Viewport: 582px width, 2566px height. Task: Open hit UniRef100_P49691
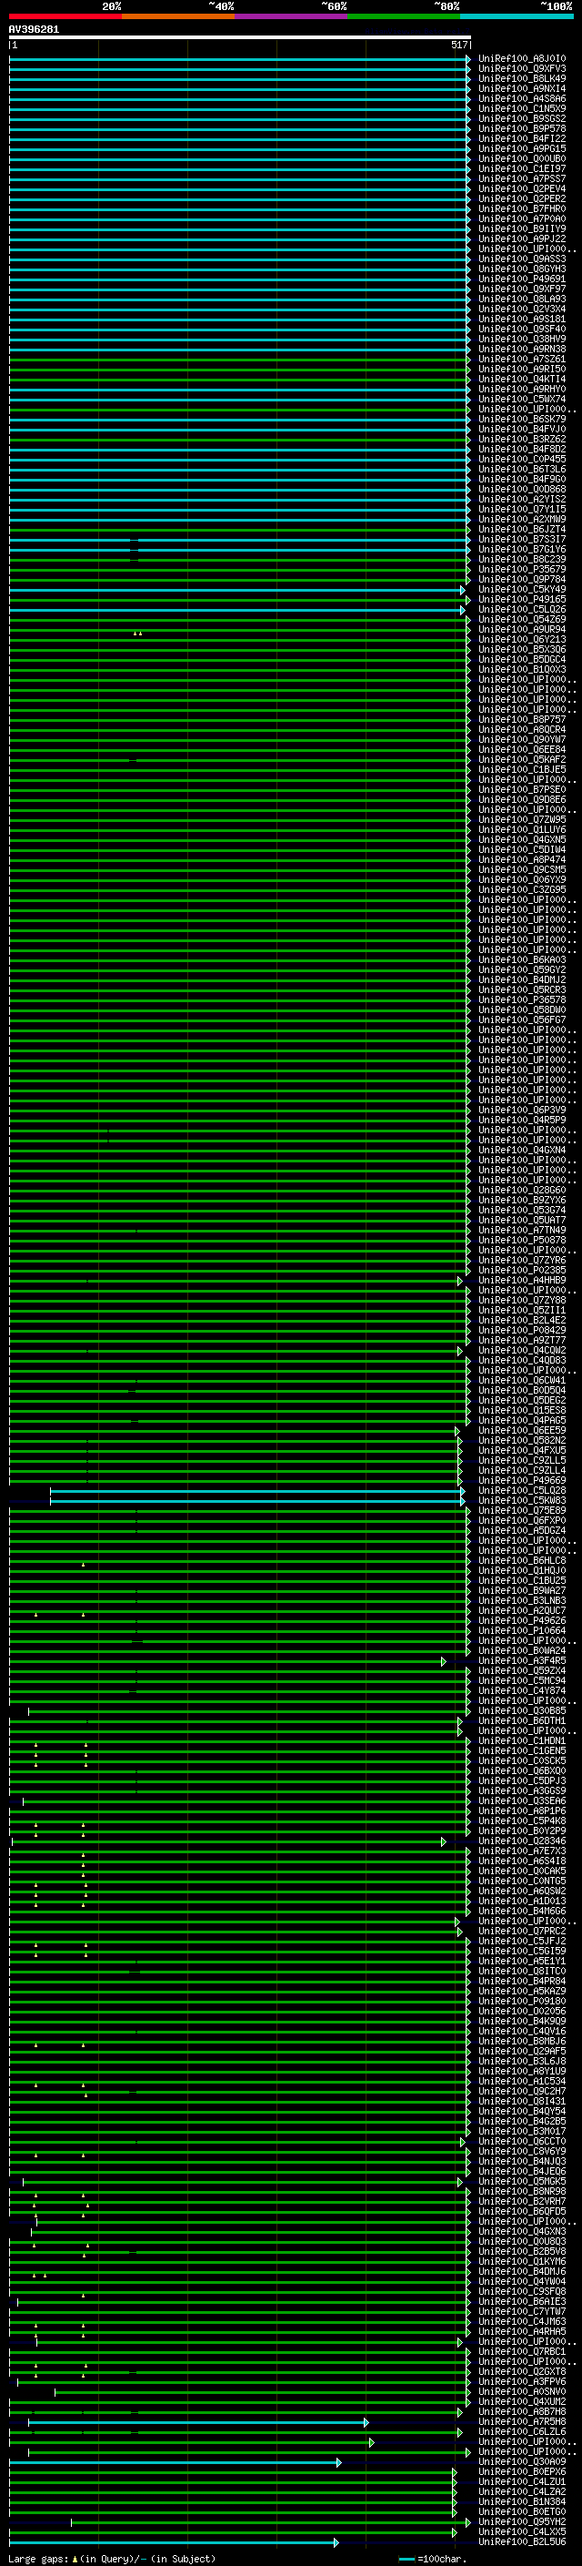[x=522, y=279]
